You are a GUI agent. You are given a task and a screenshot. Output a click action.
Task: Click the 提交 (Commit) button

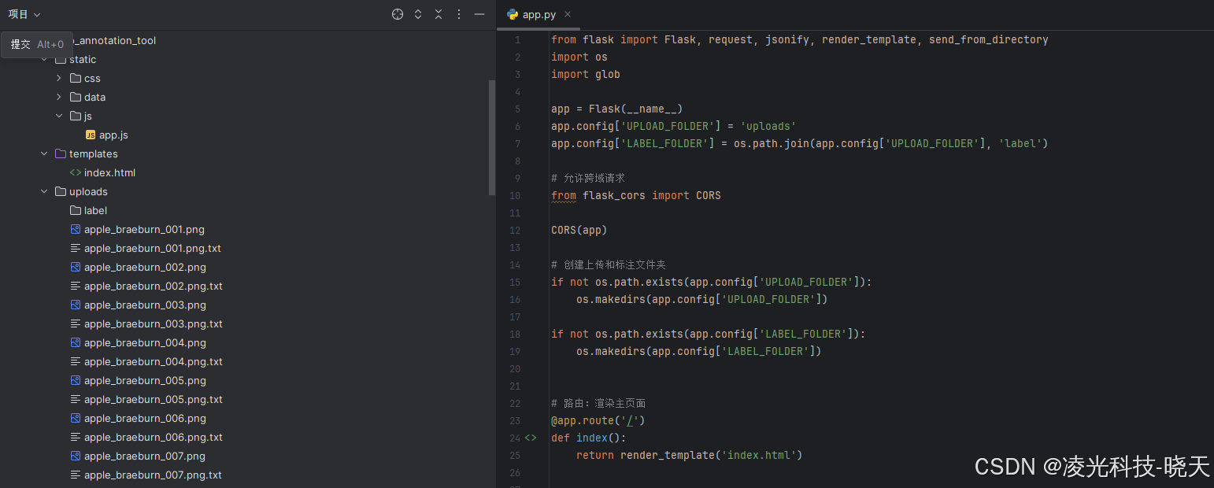pos(20,44)
